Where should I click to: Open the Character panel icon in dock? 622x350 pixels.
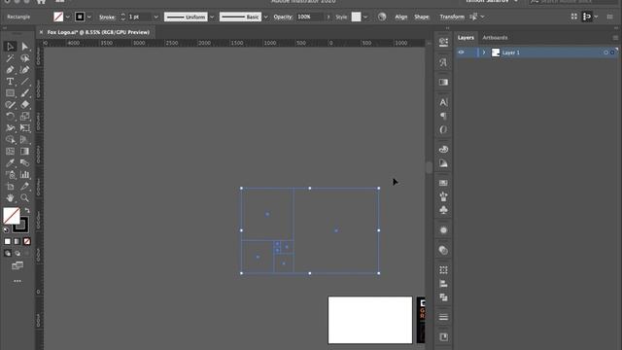(443, 102)
